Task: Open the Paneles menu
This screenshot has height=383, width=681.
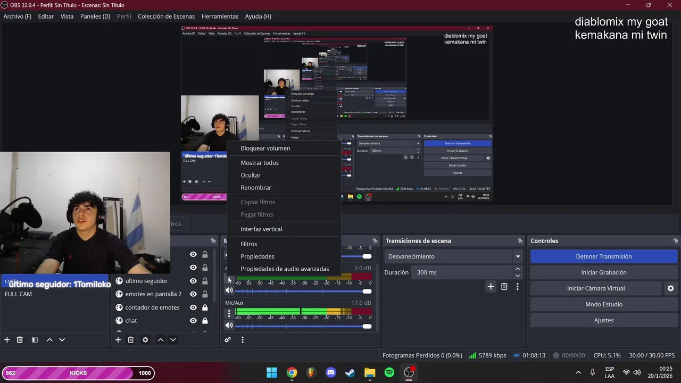Action: pos(95,16)
